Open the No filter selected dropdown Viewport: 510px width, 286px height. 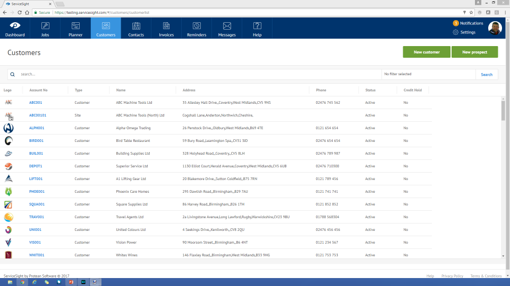coord(428,74)
